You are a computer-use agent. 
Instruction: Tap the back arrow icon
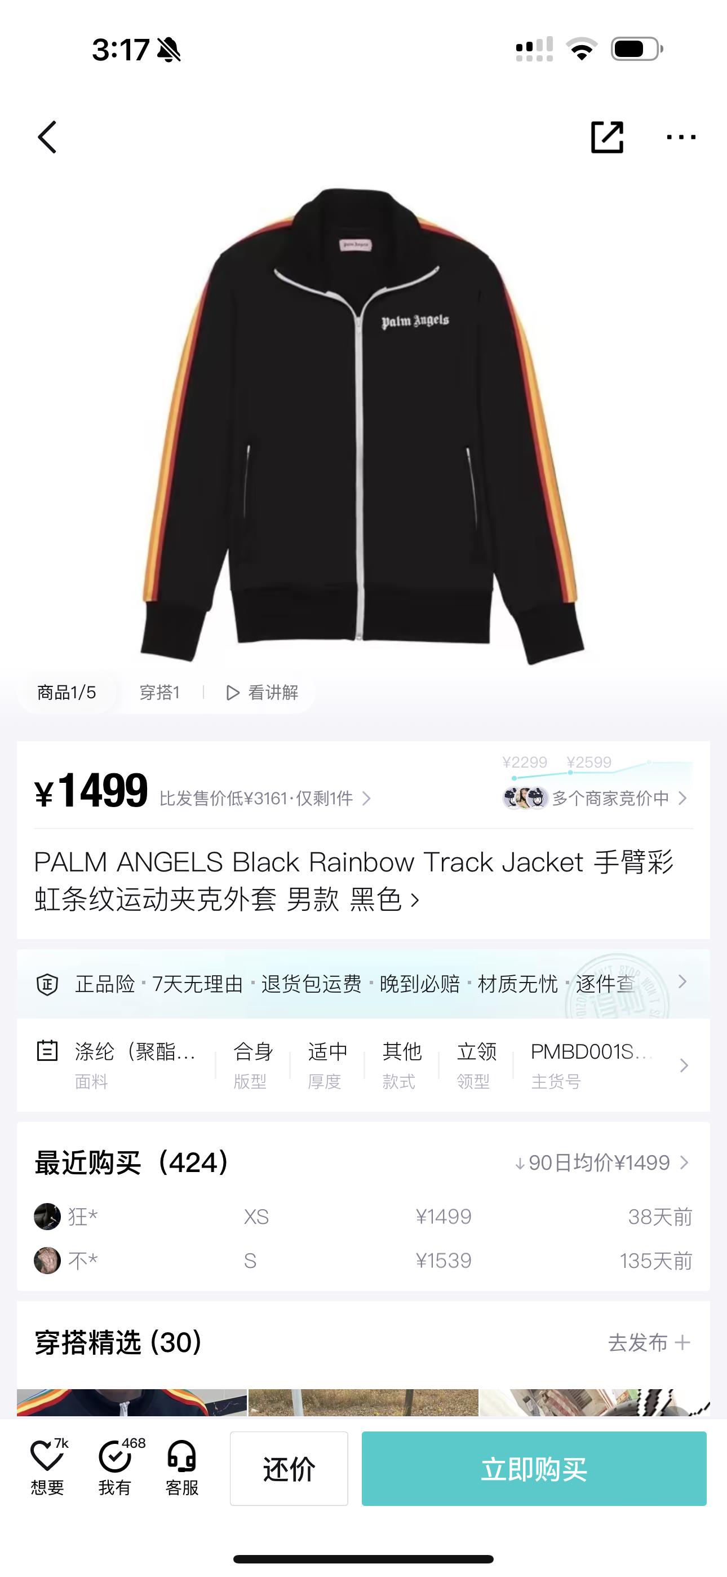point(47,136)
